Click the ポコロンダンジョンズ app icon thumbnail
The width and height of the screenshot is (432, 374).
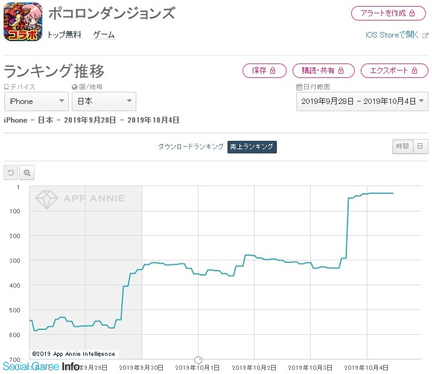pyautogui.click(x=23, y=21)
